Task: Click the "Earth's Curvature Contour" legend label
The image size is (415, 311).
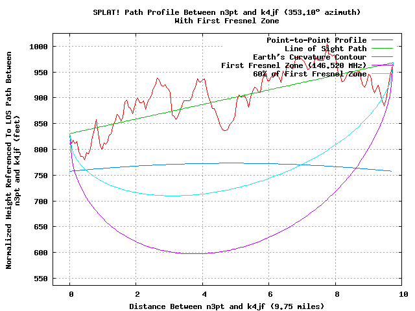Action: click(x=310, y=57)
